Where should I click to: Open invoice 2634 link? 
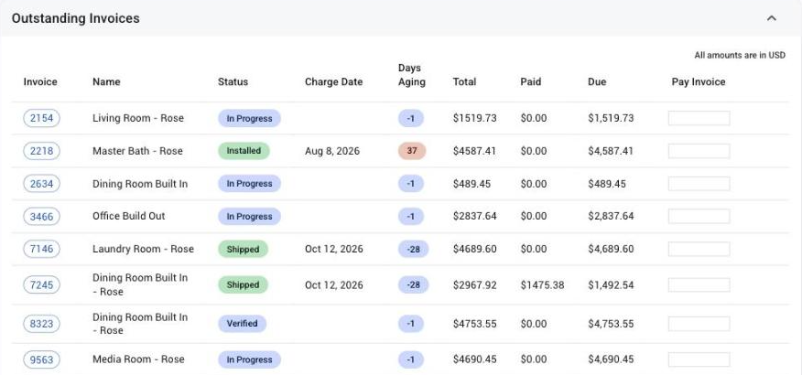[x=41, y=184]
